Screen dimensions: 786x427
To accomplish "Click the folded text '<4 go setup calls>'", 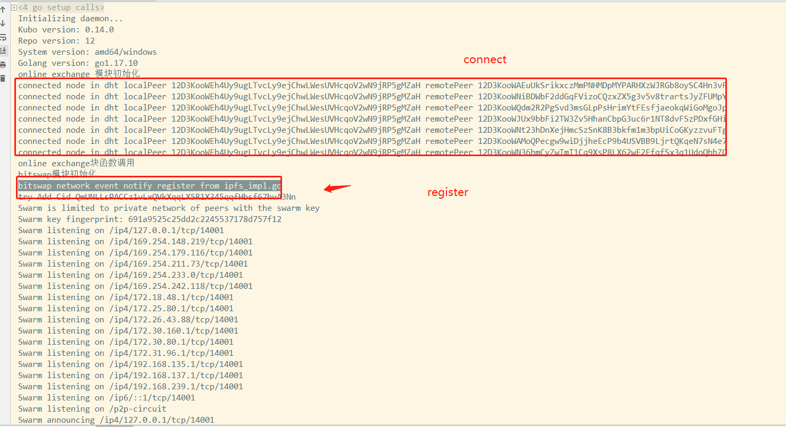I will (x=61, y=7).
